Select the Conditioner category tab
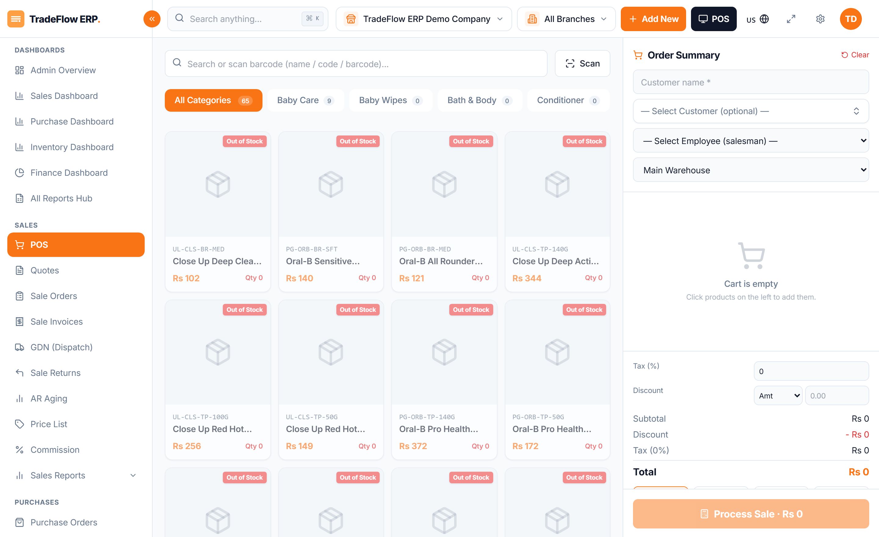Screen dimensions: 879x537 click(x=568, y=100)
